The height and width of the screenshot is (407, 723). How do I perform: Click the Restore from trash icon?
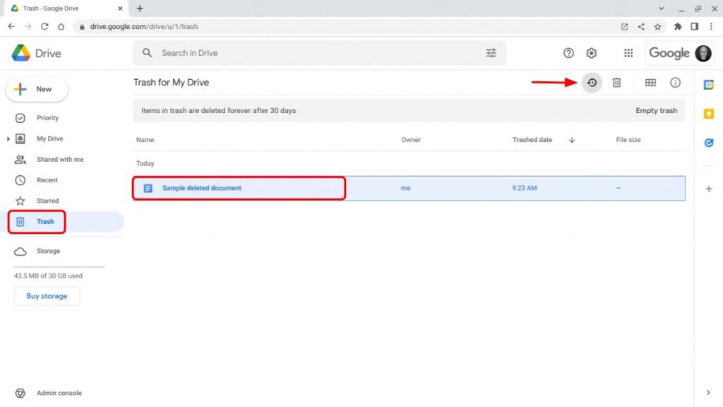pyautogui.click(x=592, y=83)
